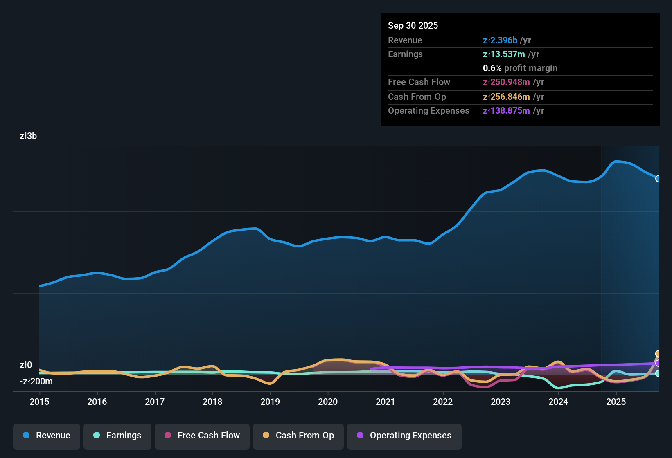Click the purple Operating Expenses legend dot
Image resolution: width=672 pixels, height=458 pixels.
coord(360,436)
